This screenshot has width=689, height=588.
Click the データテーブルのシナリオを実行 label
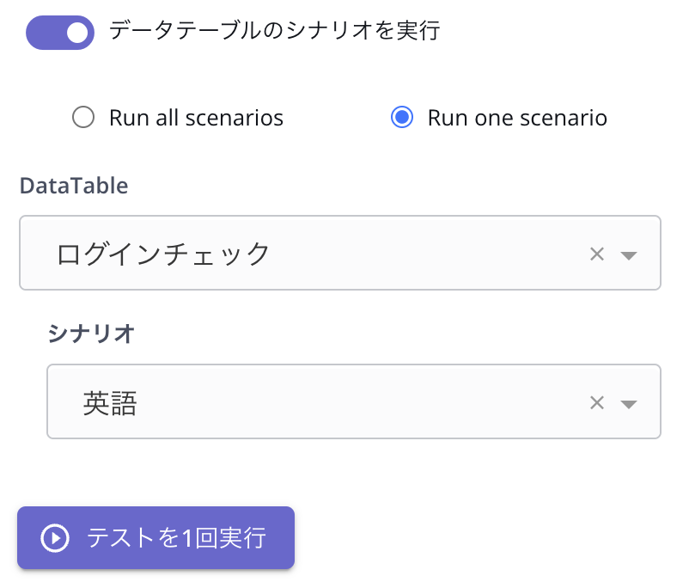pos(274,32)
